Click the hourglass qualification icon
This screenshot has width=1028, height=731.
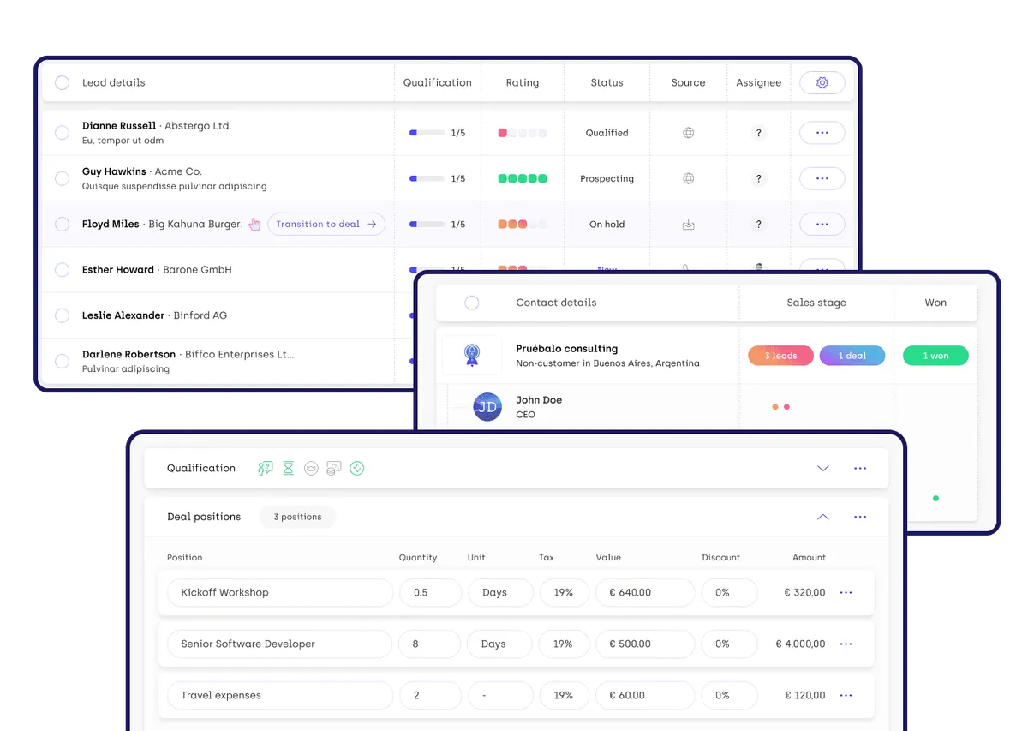289,468
